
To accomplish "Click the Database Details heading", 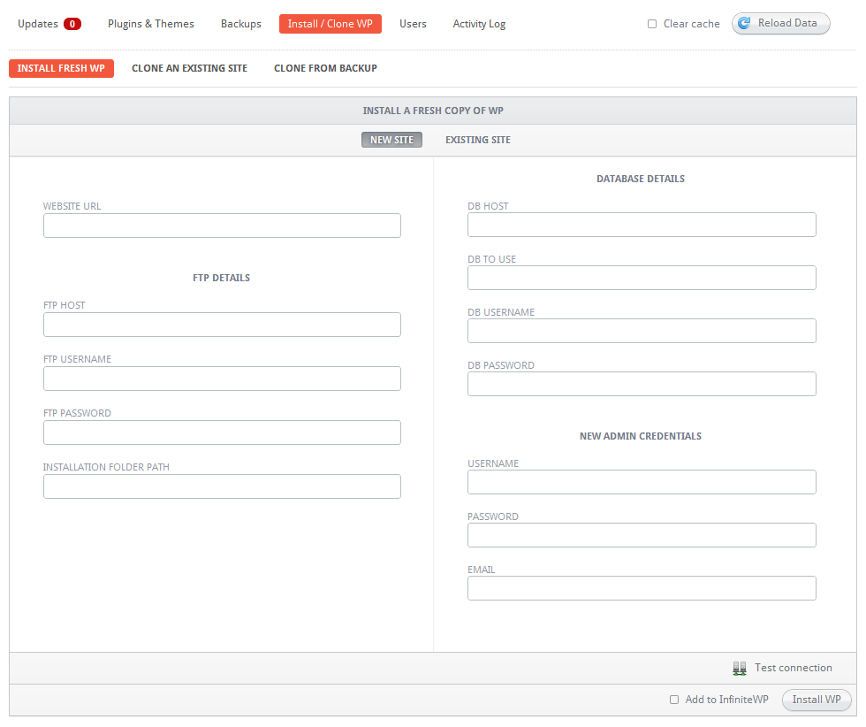I will (x=641, y=179).
